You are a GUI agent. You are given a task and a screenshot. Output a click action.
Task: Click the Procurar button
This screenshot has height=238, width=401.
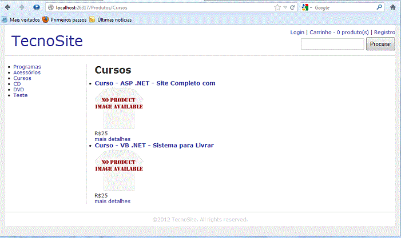pos(380,44)
